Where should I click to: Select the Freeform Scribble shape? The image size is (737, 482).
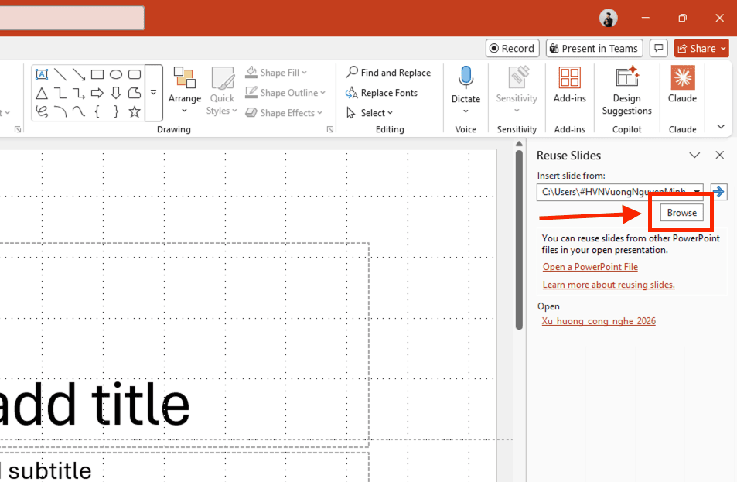41,111
